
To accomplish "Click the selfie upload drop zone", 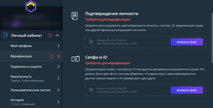I will 145,90.
